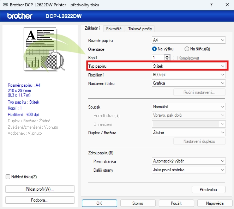Click into the Kopií number field
The image size is (234, 209).
[x=158, y=57]
